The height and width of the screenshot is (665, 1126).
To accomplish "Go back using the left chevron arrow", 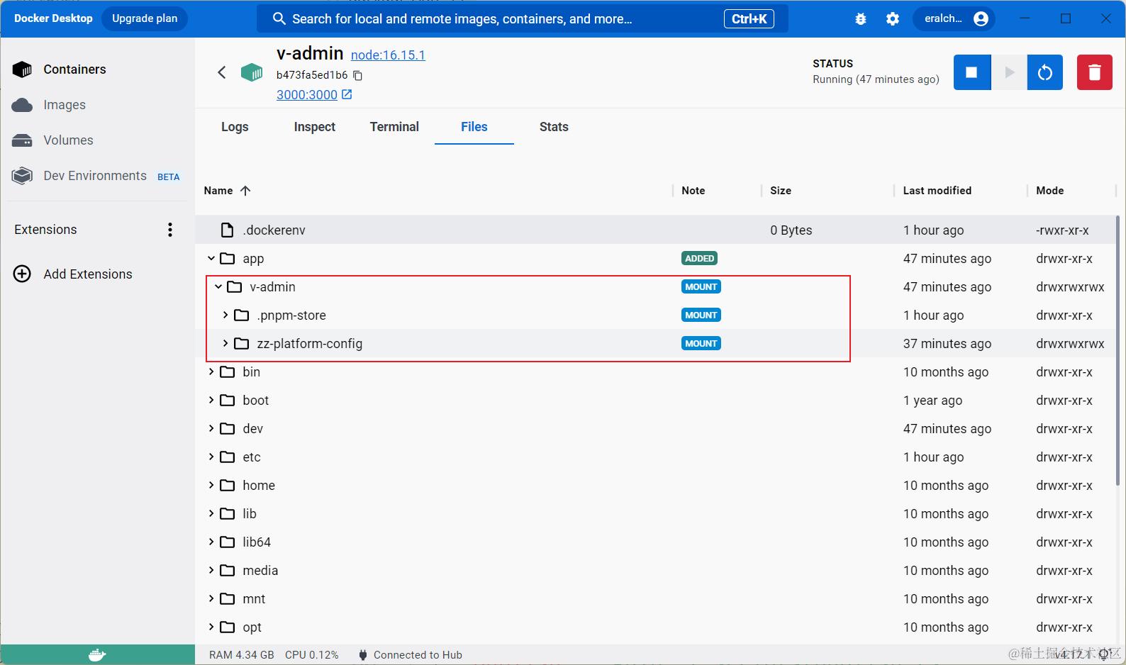I will tap(222, 72).
